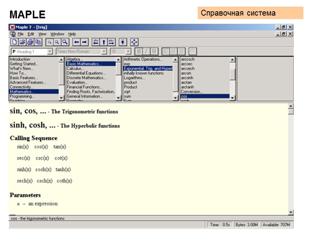The image size is (312, 234).
Task: Click the Maple leaf icon beside File menu
Action: click(x=13, y=34)
